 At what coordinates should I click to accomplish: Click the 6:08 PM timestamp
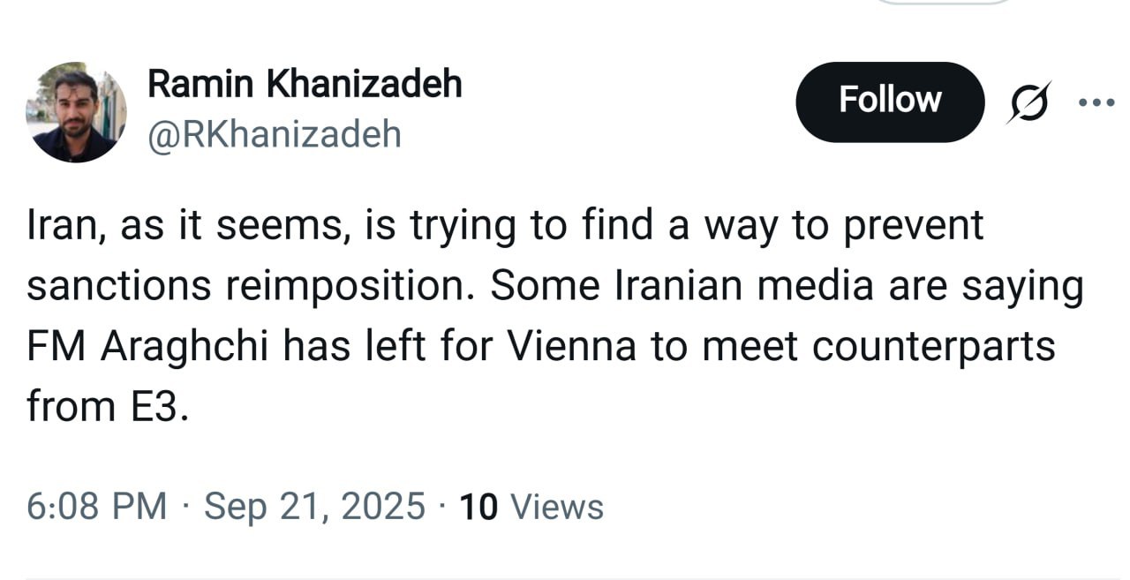click(96, 507)
